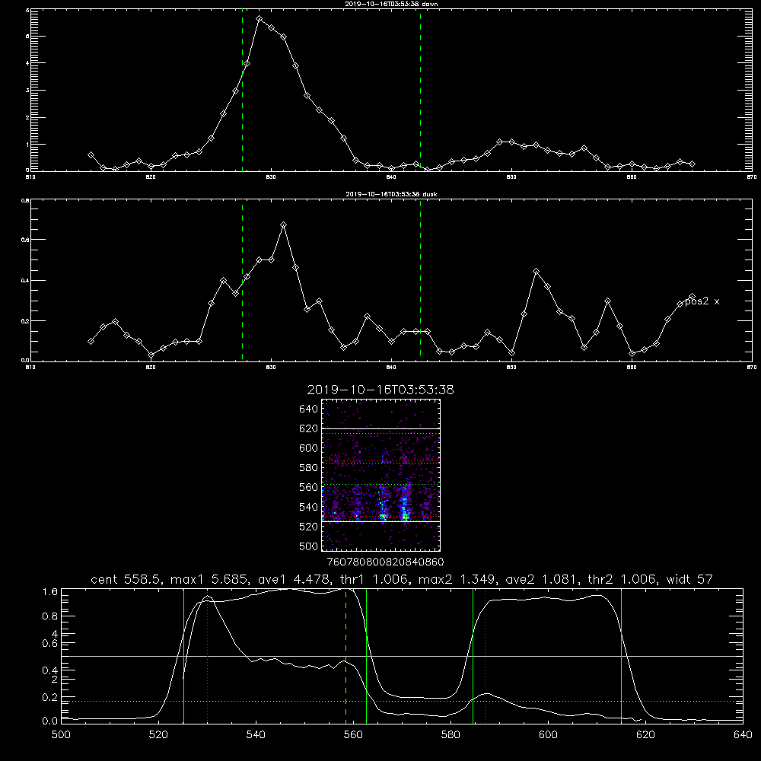Click the 'ave1 4.478' value
This screenshot has width=761, height=761.
click(295, 579)
